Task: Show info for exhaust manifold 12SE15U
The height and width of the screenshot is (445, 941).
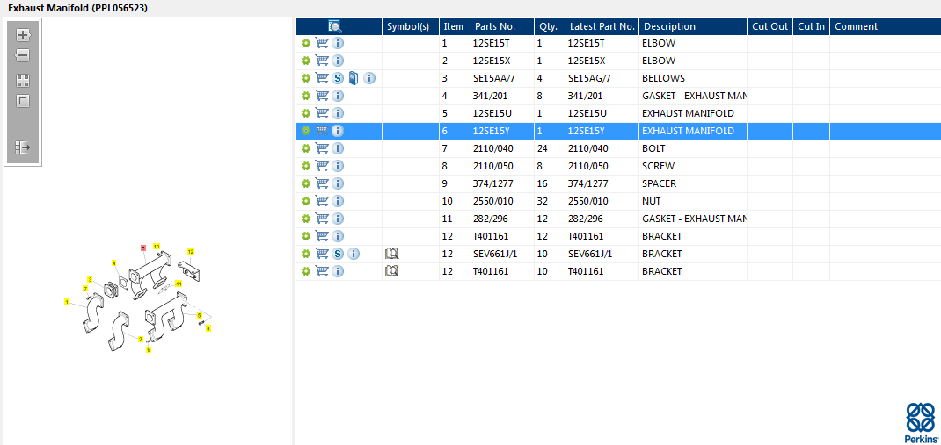Action: (x=338, y=113)
